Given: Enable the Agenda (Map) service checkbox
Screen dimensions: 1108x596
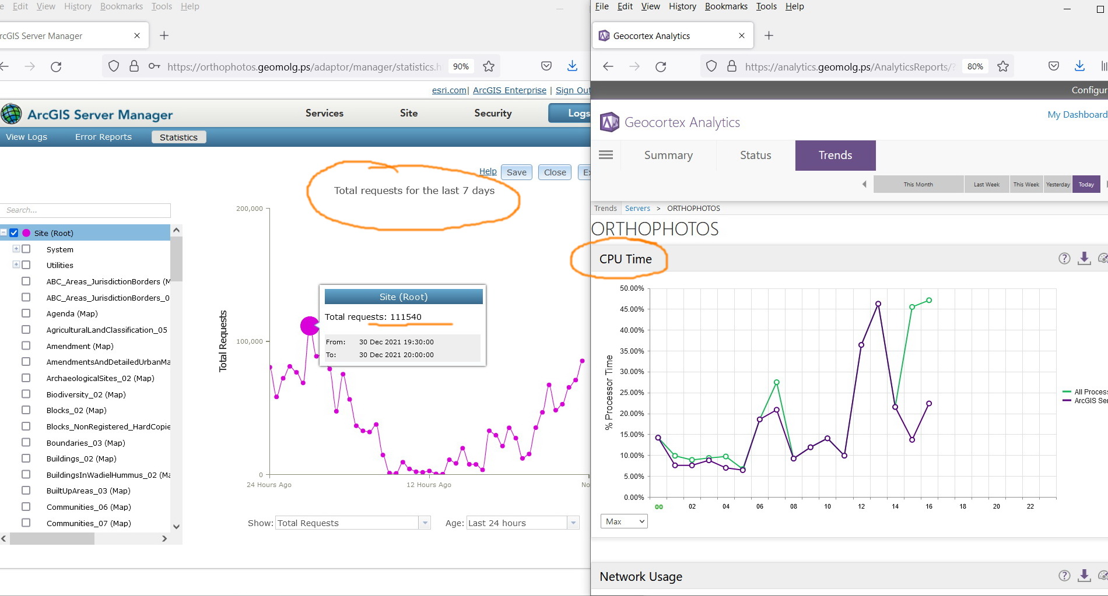Looking at the screenshot, I should point(26,313).
